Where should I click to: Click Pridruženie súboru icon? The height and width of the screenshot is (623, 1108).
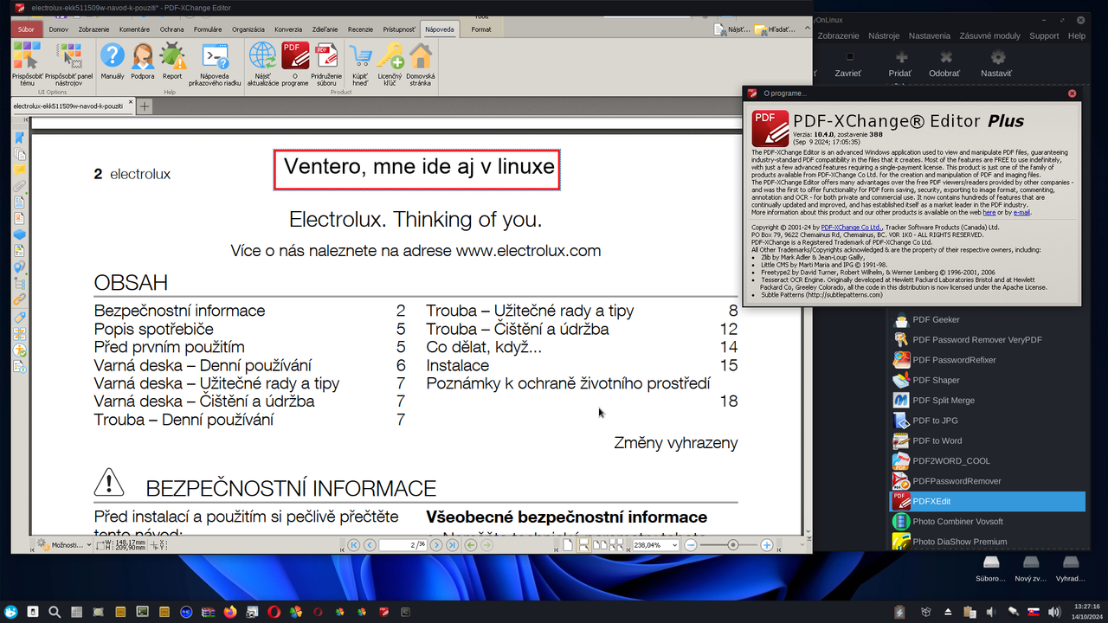(x=326, y=63)
